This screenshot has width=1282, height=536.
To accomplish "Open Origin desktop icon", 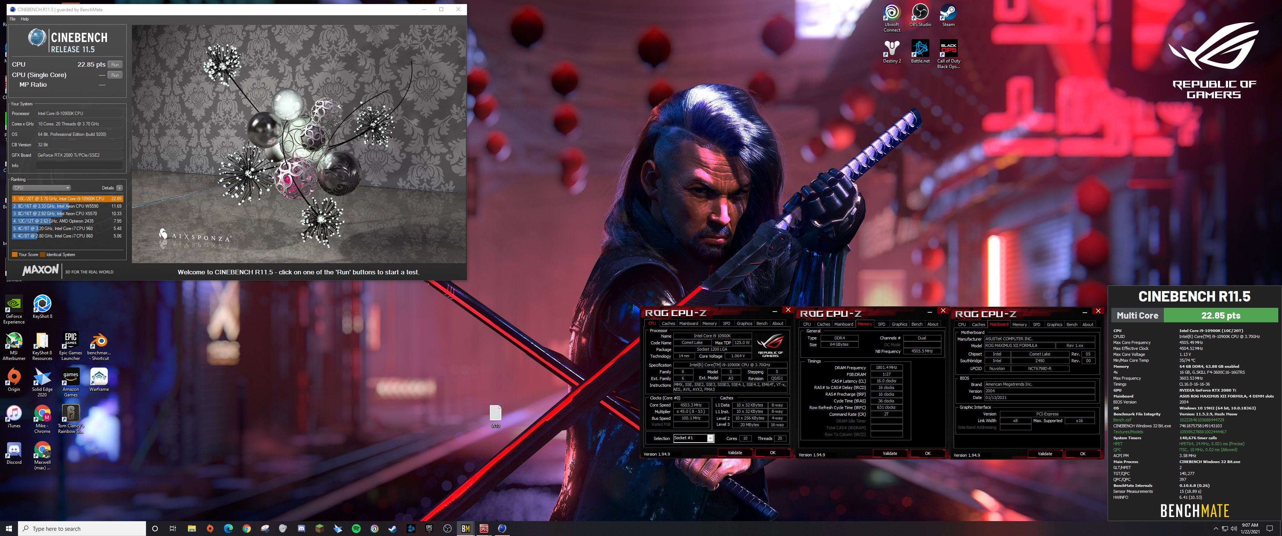I will (14, 380).
